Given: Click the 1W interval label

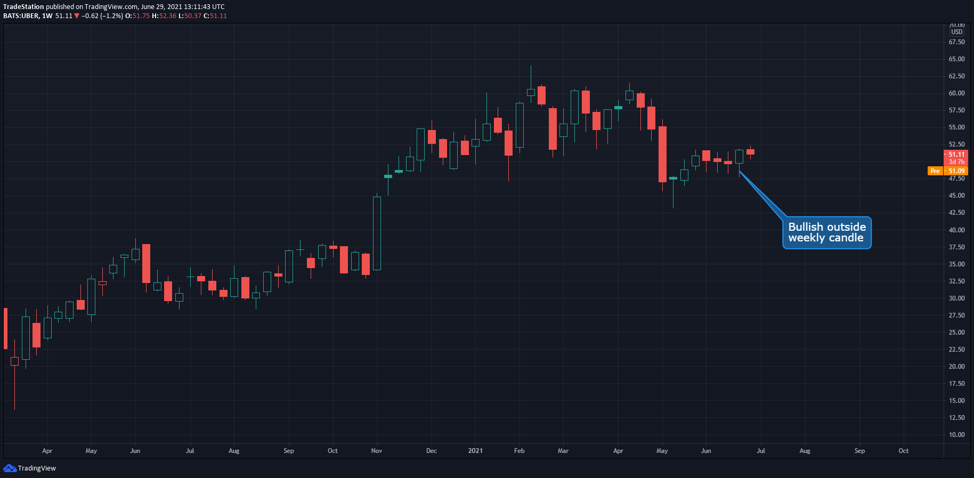Looking at the screenshot, I should click(47, 16).
